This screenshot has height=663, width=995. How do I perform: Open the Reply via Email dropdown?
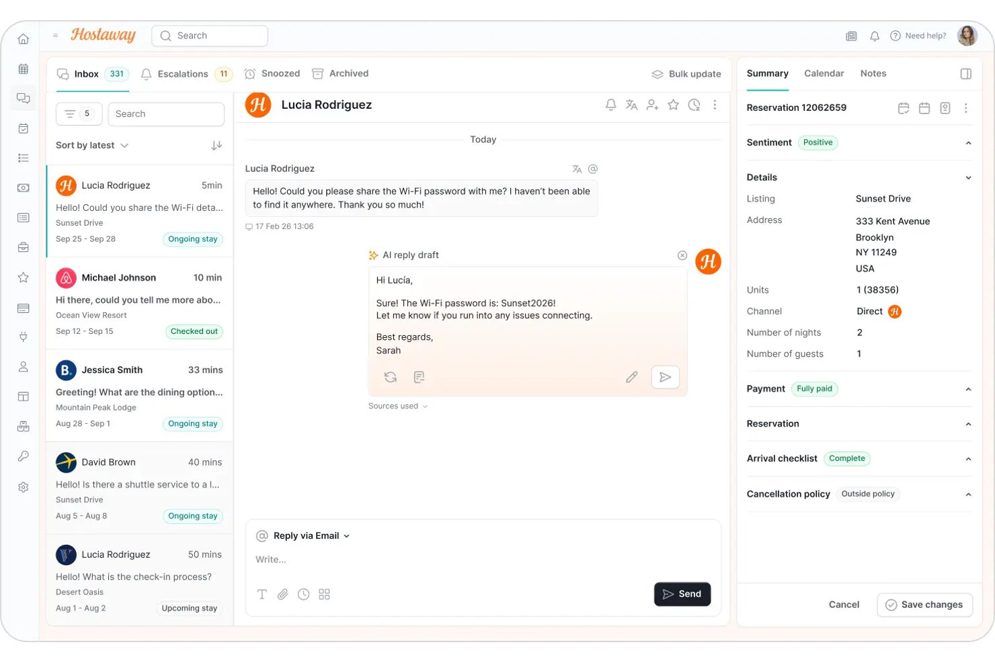pyautogui.click(x=312, y=536)
